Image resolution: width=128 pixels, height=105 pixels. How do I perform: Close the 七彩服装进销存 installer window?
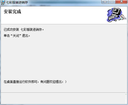(121, 2)
